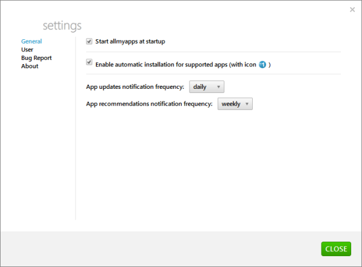Open the recommendations frequency 'weekly' dropdown
362x267 pixels.
[x=235, y=104]
